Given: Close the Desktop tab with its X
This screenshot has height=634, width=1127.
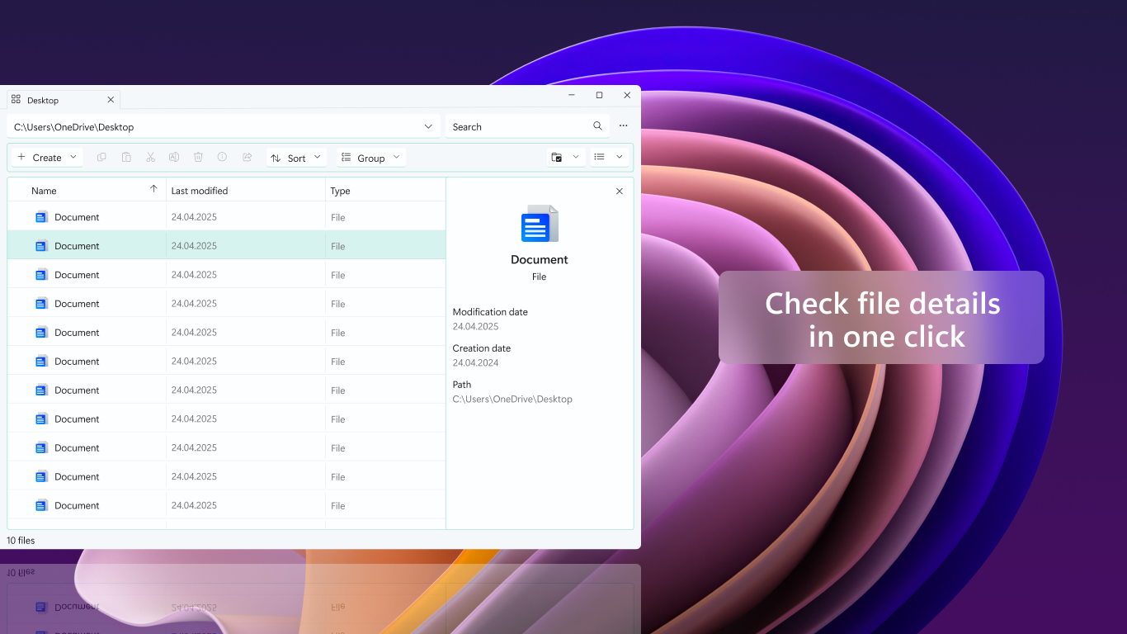Looking at the screenshot, I should point(111,100).
